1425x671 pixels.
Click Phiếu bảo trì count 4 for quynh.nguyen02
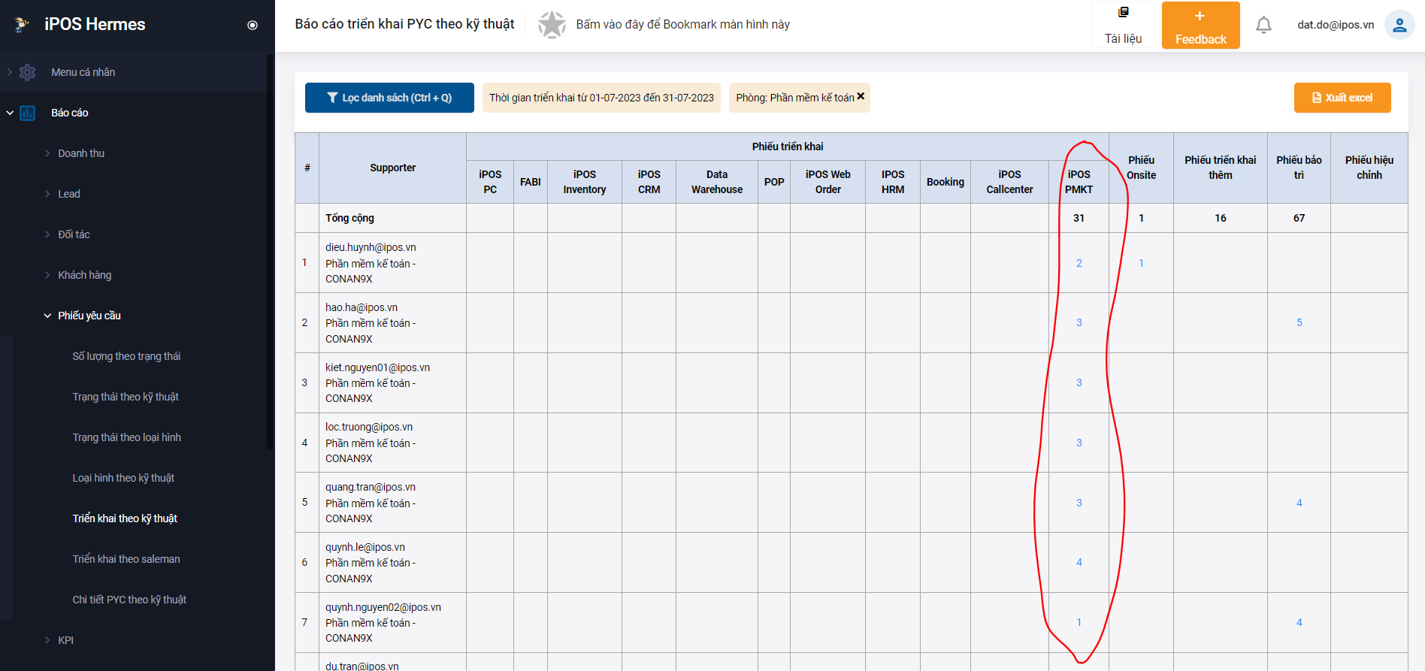coord(1299,622)
